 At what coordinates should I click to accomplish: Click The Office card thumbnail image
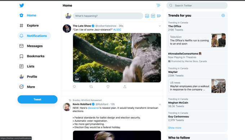pos(218,40)
